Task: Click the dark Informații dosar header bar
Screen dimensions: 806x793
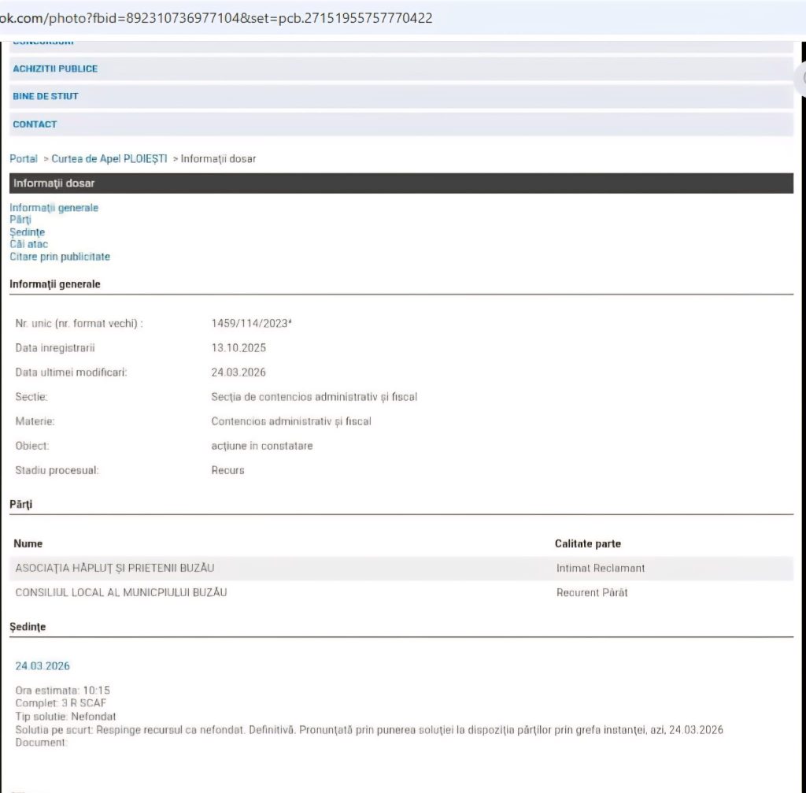Action: pos(401,183)
